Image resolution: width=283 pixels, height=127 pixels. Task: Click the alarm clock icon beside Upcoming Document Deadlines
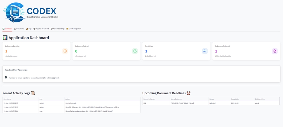click(x=188, y=93)
